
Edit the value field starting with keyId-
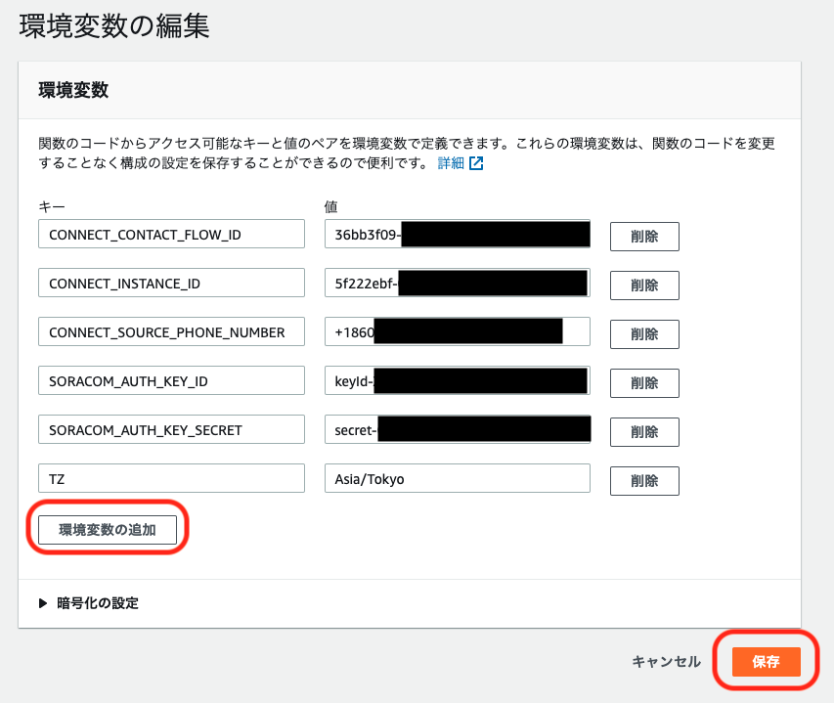coord(458,380)
